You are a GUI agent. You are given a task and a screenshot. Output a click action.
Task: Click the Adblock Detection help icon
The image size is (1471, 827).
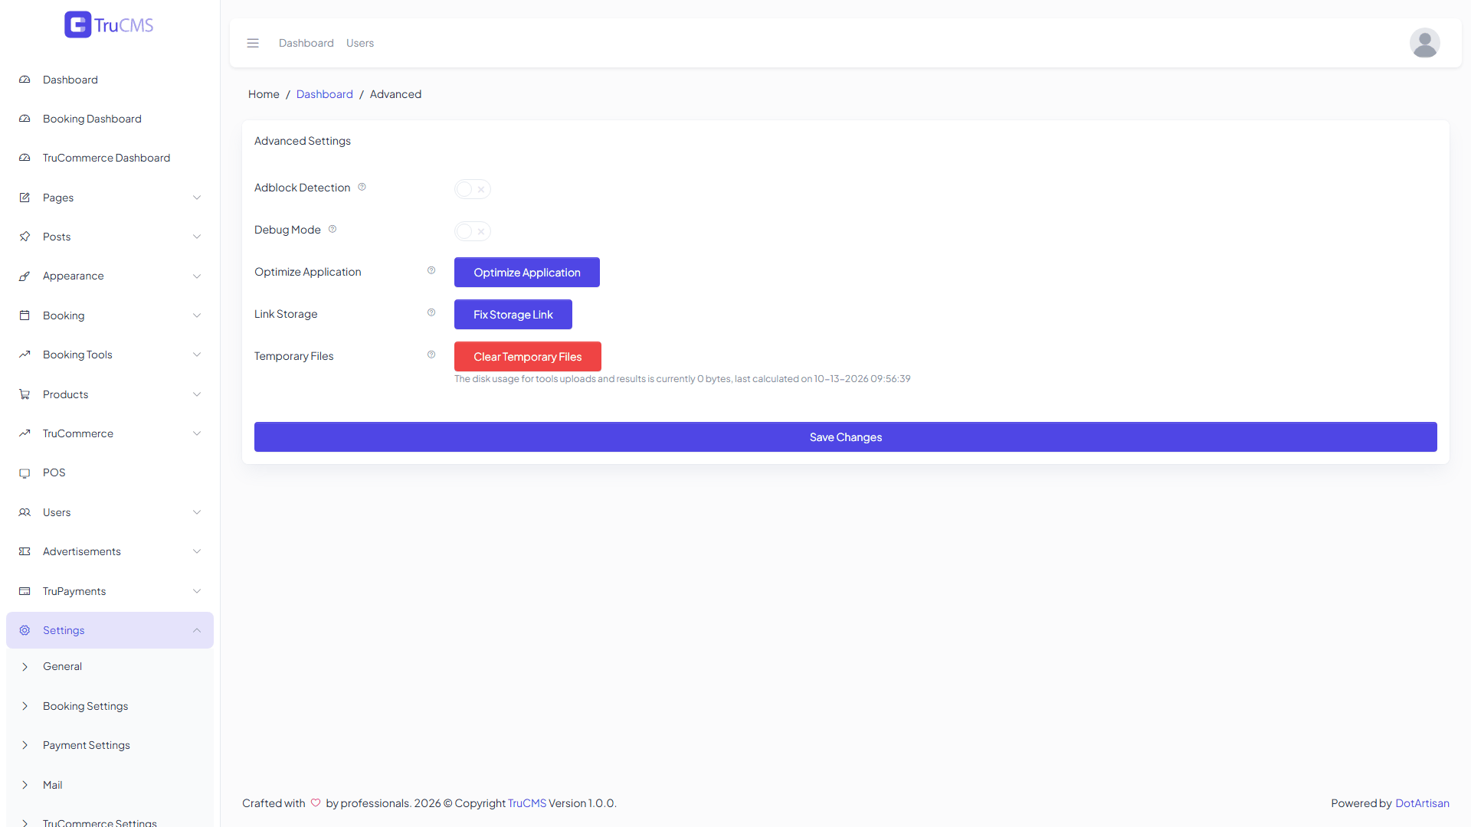point(362,187)
